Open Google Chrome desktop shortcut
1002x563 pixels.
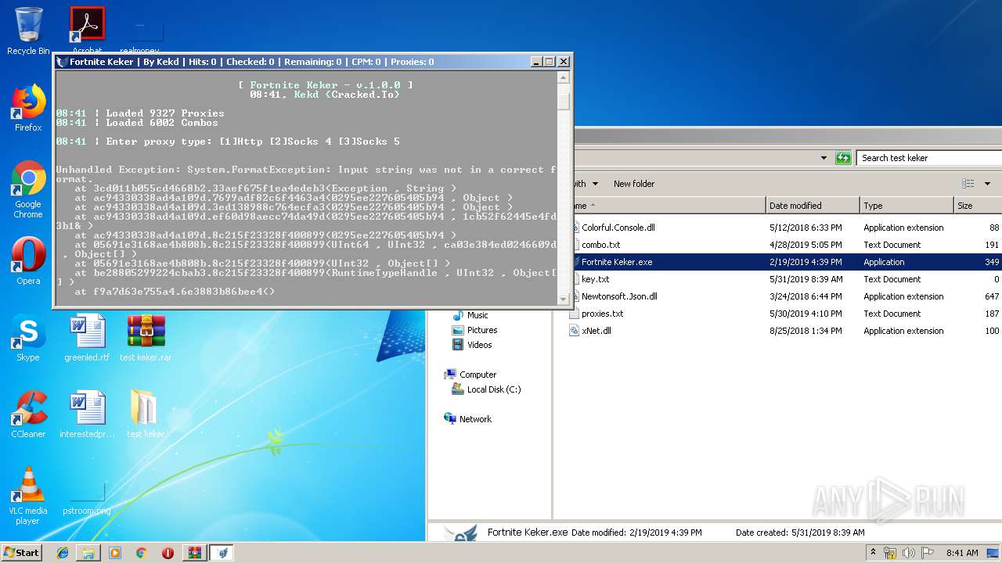point(28,189)
